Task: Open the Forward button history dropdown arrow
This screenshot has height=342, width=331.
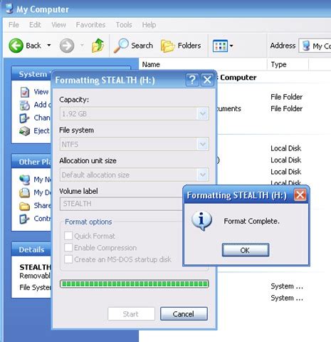Action: [x=82, y=45]
